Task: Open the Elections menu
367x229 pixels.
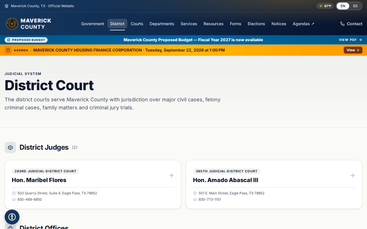Action: [256, 24]
